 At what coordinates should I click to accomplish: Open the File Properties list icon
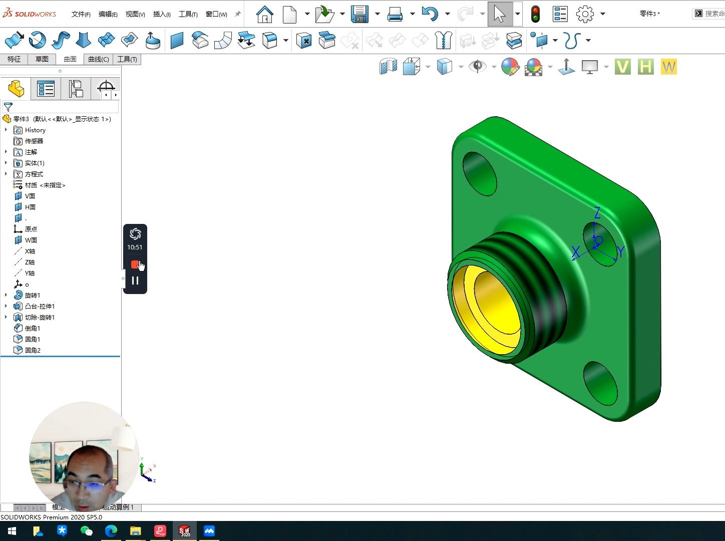(560, 14)
